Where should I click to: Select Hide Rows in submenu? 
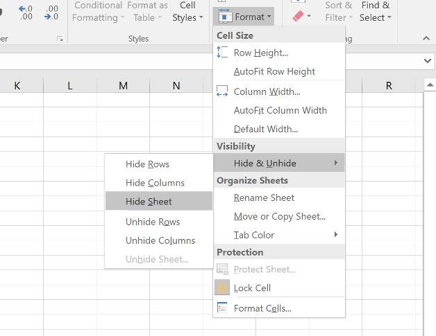[x=159, y=164]
